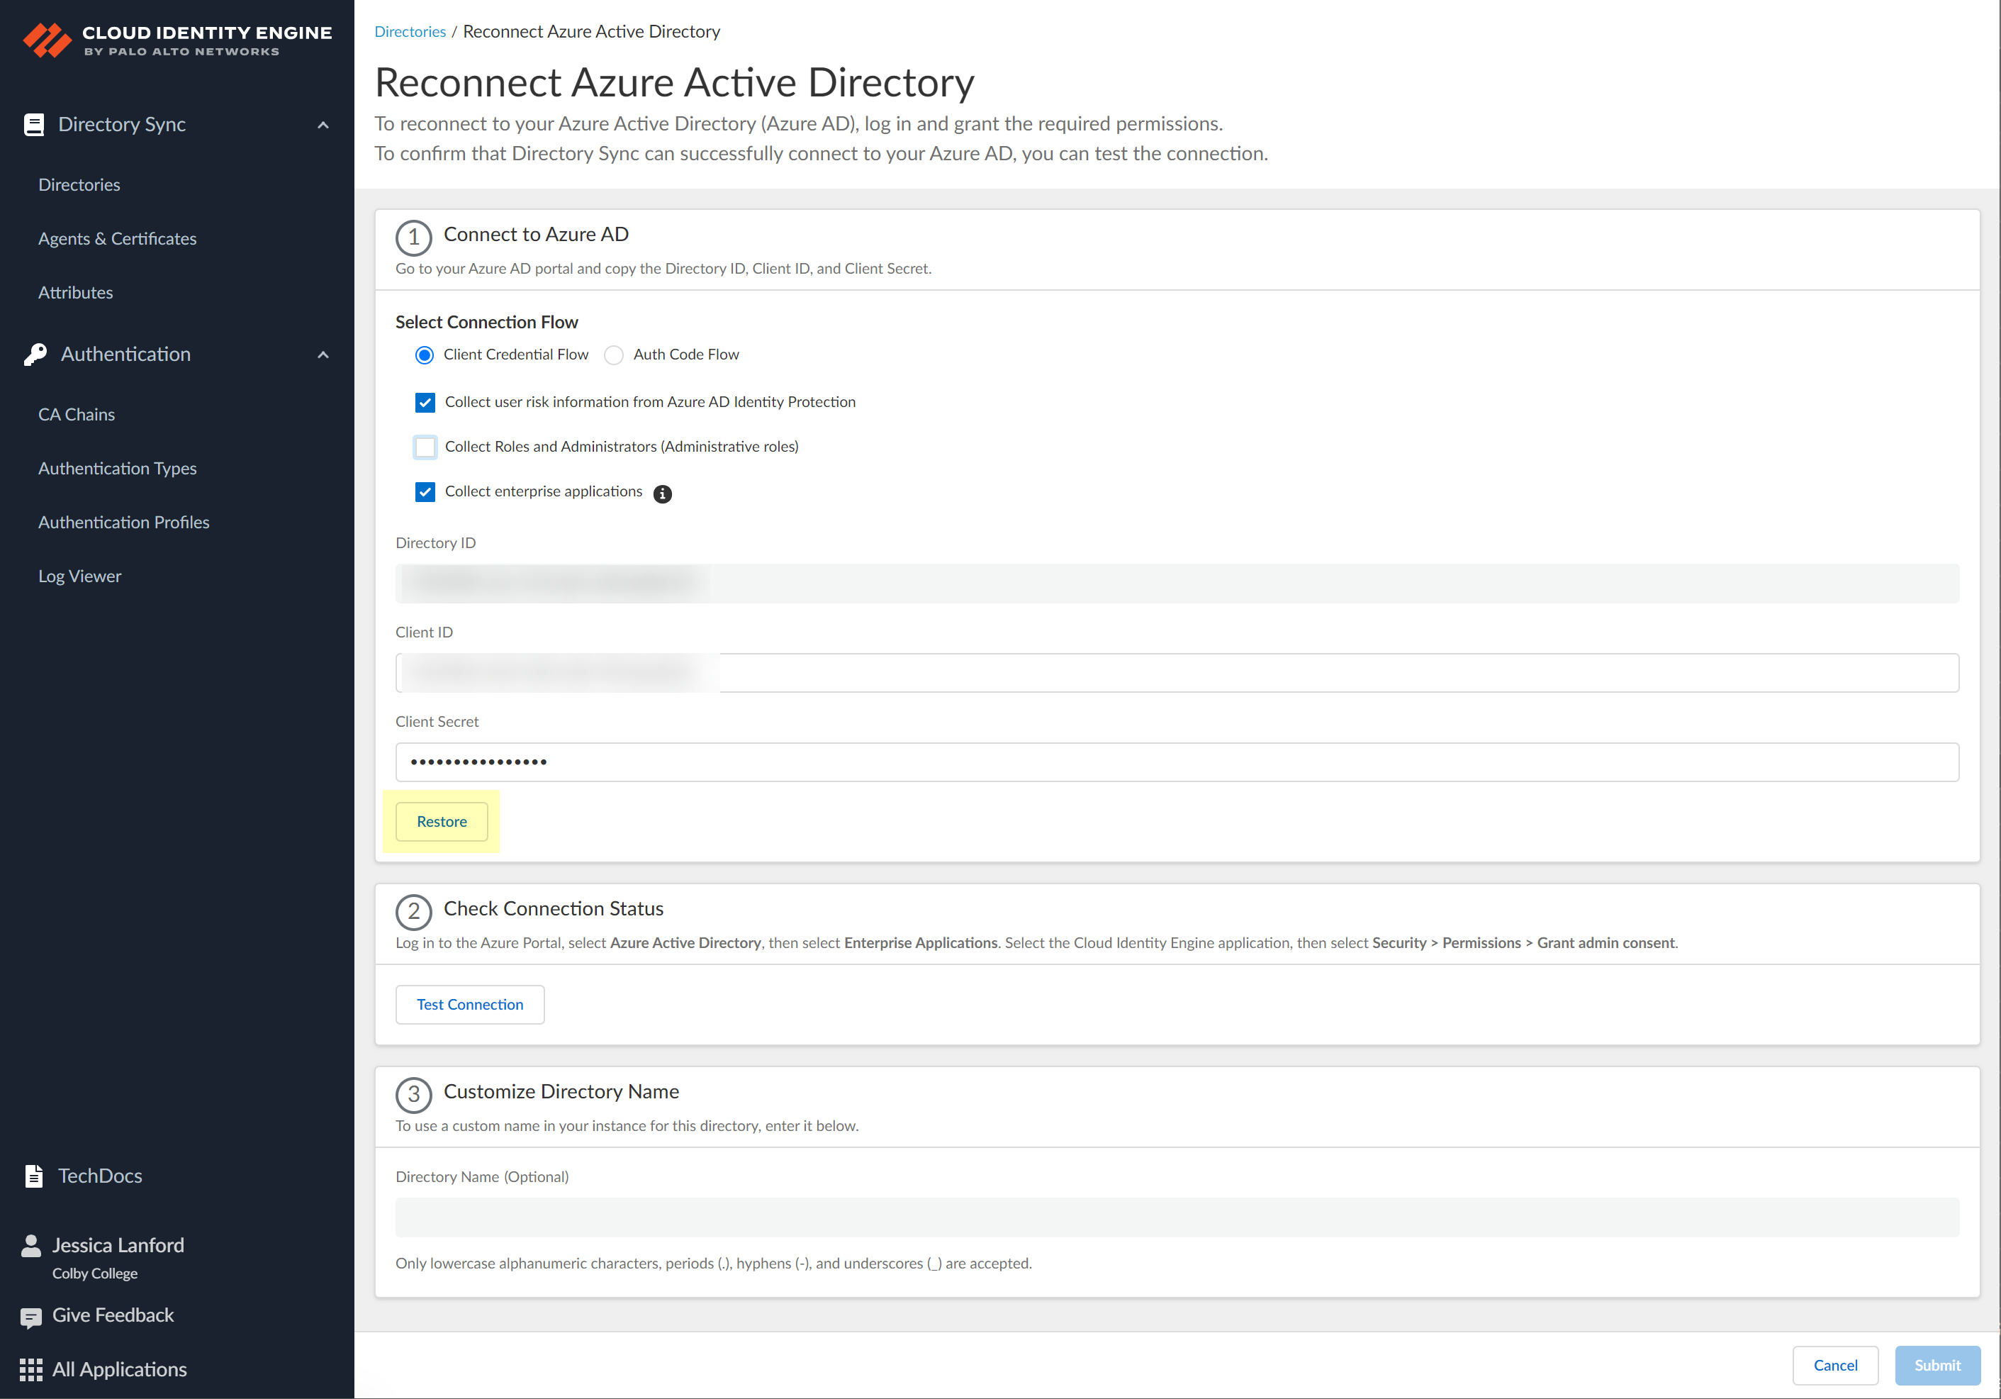Open TechDocs document icon
This screenshot has height=1399, width=2001.
click(34, 1176)
